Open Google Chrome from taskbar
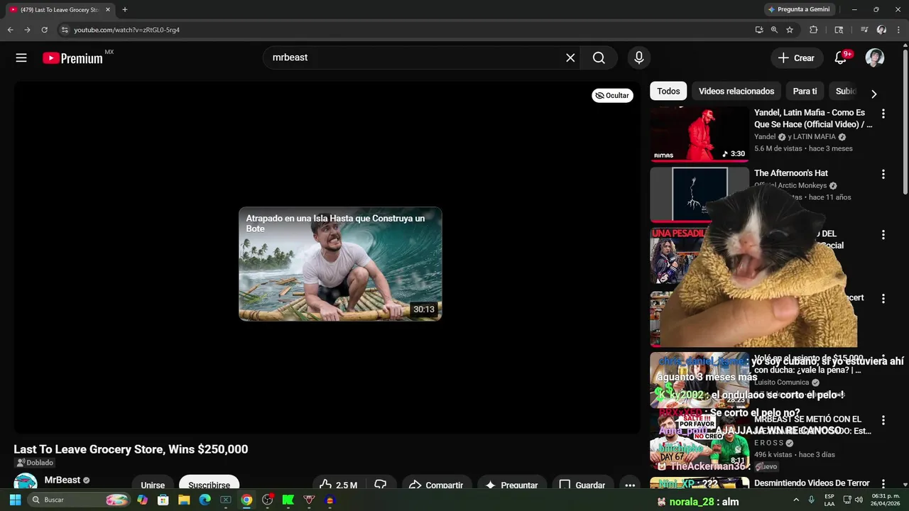909x511 pixels. (x=246, y=500)
